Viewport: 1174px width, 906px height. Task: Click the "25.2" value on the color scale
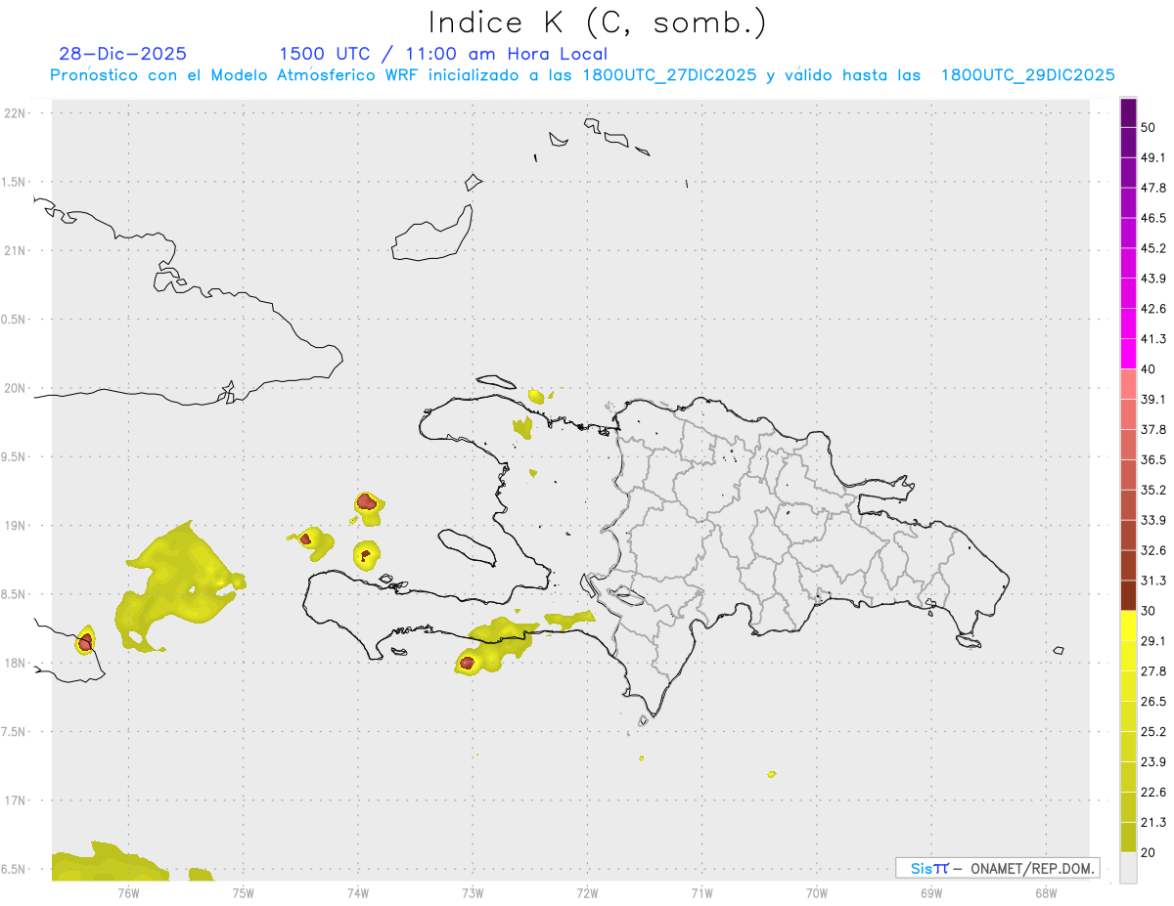tap(1153, 732)
